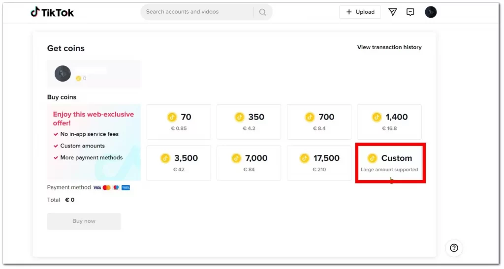Click the 'Buy coins' label
This screenshot has height=269, width=504.
(62, 97)
